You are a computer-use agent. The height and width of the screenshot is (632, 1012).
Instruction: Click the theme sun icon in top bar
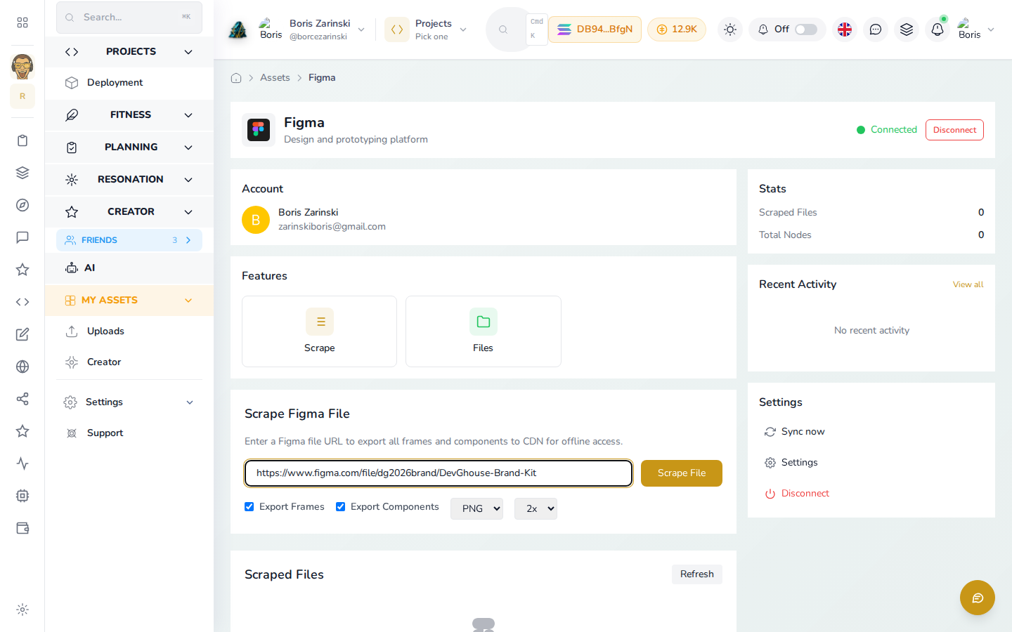(x=730, y=29)
